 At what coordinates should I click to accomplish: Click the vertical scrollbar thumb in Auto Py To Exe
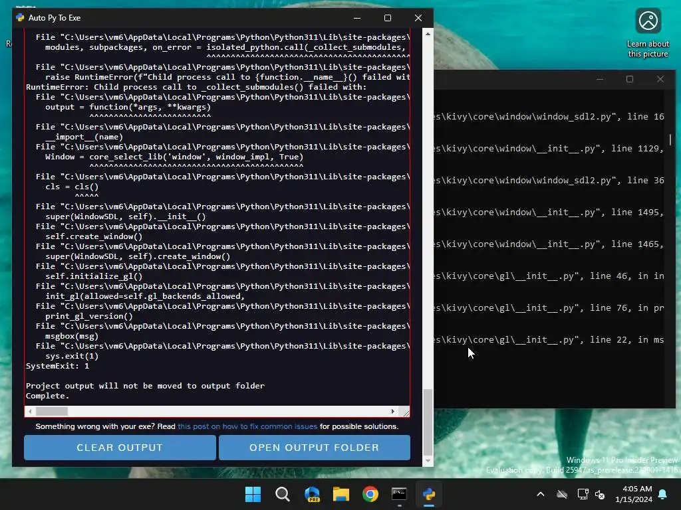428,422
